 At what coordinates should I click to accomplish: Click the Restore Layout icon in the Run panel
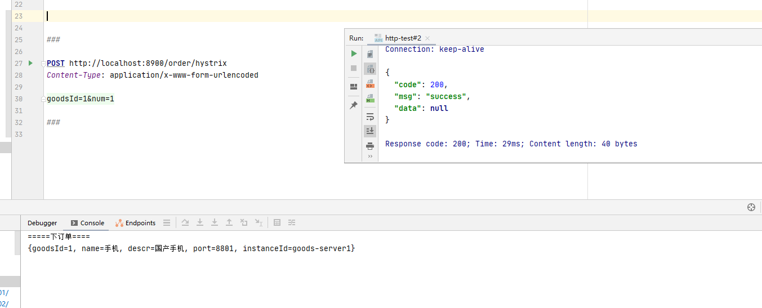click(354, 87)
